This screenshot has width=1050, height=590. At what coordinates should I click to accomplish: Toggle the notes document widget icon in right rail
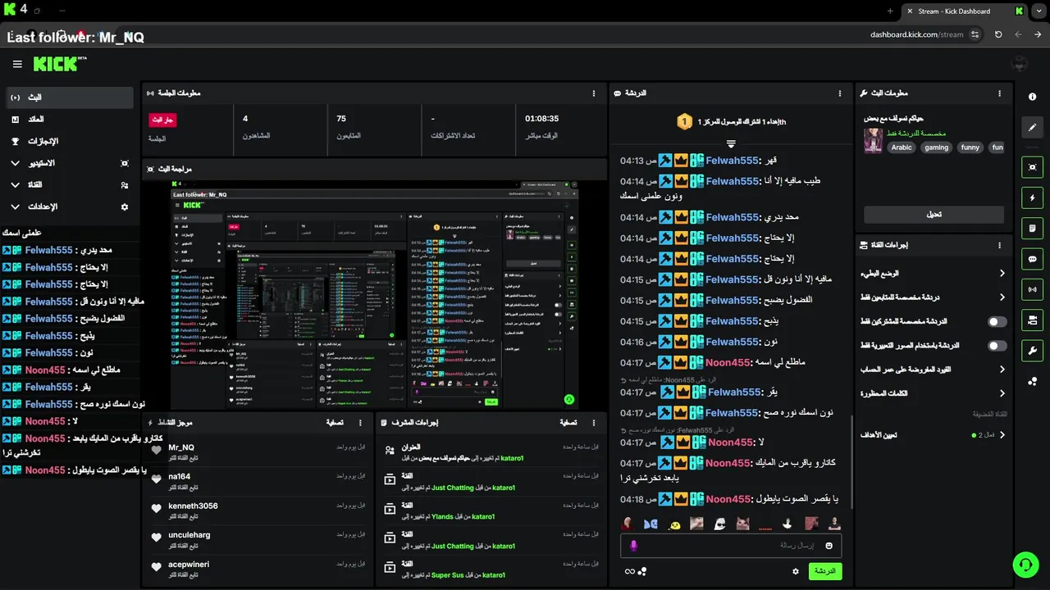coord(1032,228)
